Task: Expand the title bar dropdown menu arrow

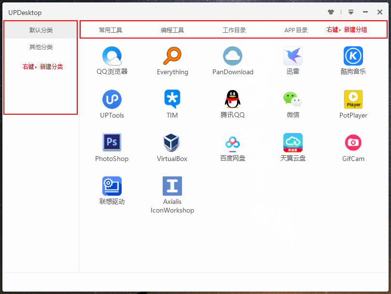Action: (x=351, y=12)
